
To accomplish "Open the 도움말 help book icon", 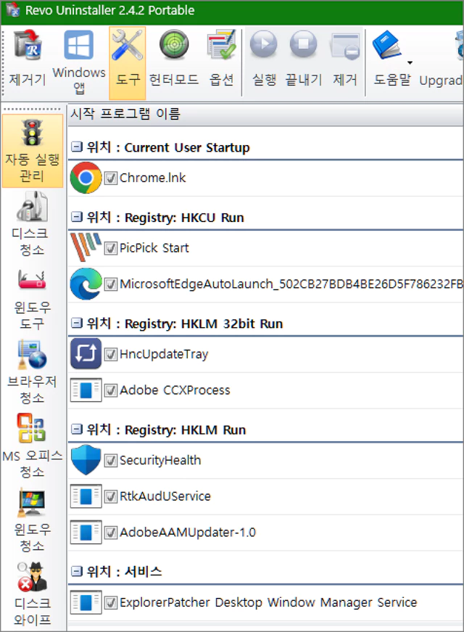I will (386, 45).
